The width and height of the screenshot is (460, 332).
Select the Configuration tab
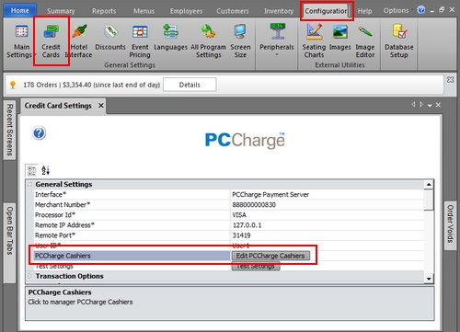(x=326, y=11)
